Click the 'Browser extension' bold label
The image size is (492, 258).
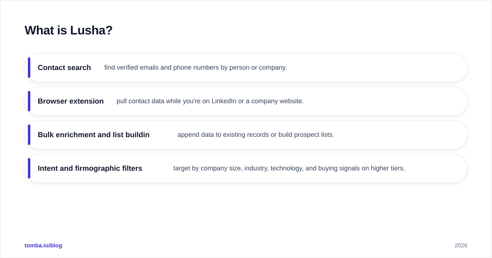[x=71, y=101]
